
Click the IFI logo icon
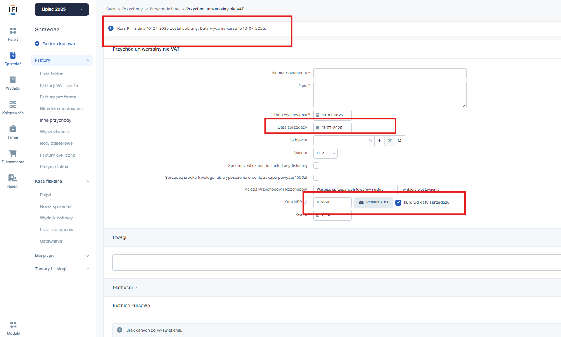pyautogui.click(x=13, y=10)
